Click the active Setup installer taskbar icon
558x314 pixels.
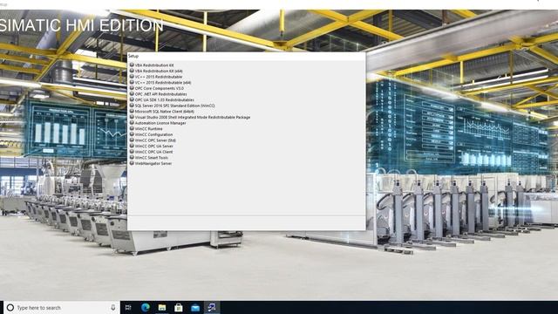pyautogui.click(x=212, y=308)
